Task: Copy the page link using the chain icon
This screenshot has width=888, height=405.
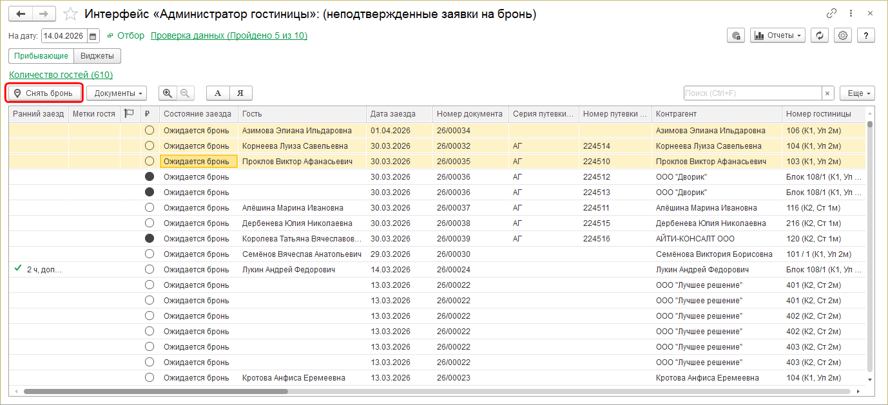Action: tap(831, 14)
